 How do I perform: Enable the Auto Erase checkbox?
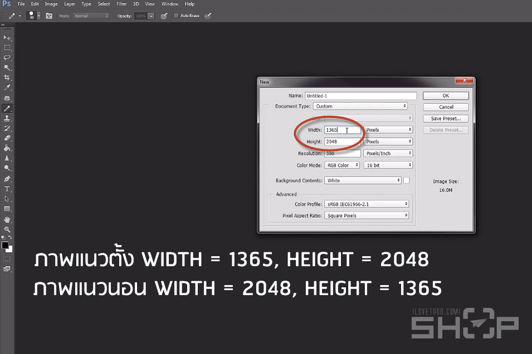[175, 16]
